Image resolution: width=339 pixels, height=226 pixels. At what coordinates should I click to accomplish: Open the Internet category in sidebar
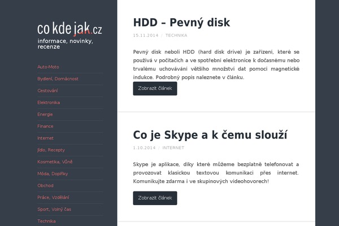[x=45, y=138]
